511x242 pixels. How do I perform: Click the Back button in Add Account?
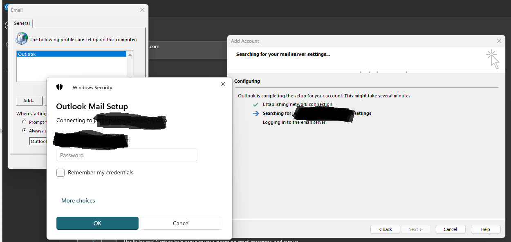pos(385,229)
